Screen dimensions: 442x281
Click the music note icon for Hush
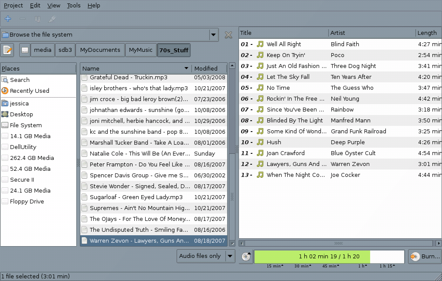pos(260,142)
